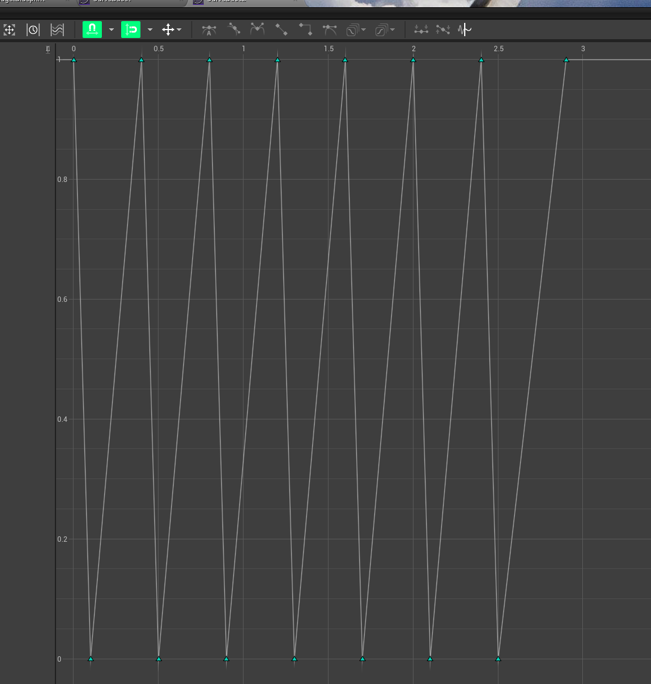This screenshot has width=651, height=684.
Task: Select the top key near time 0.4
Action: tap(142, 59)
